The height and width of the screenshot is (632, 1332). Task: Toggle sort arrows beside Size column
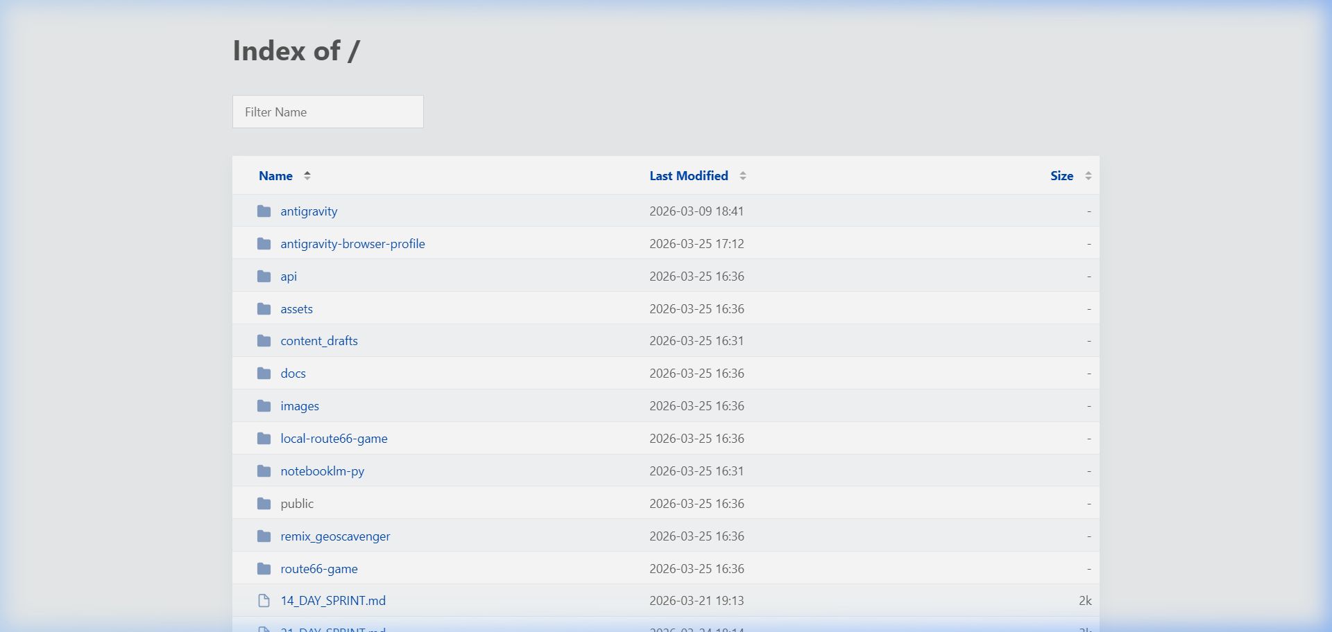tap(1088, 176)
